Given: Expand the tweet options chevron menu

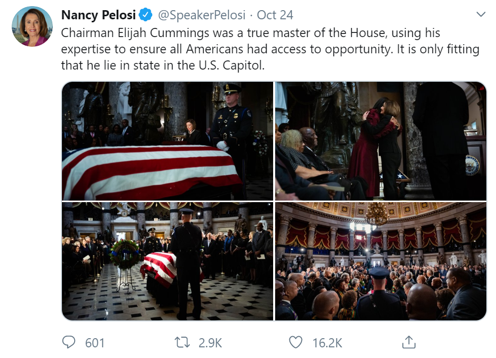Looking at the screenshot, I should coord(480,15).
